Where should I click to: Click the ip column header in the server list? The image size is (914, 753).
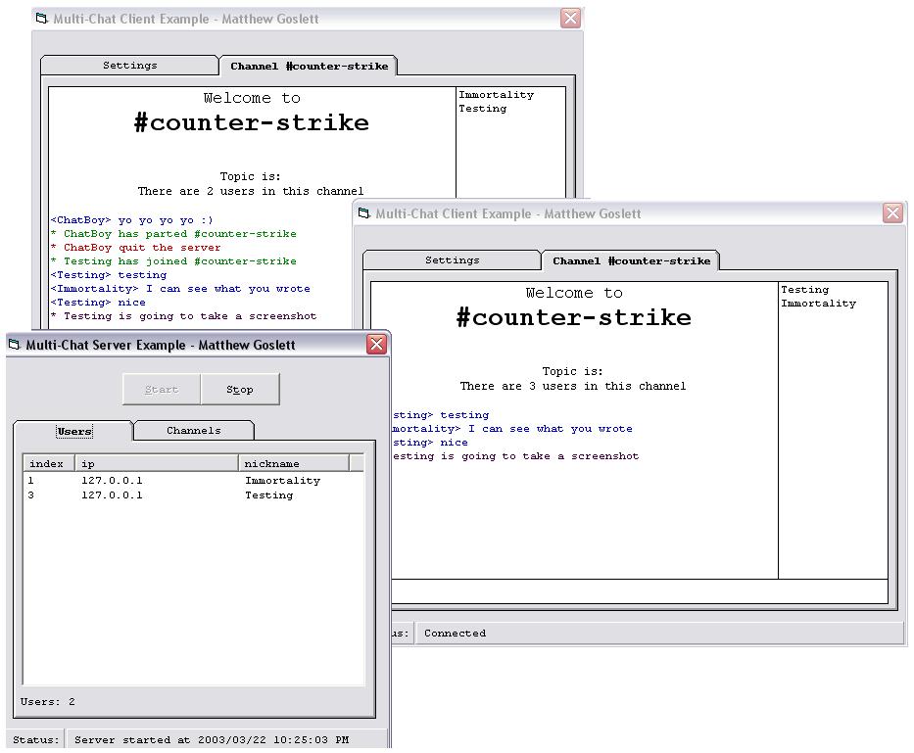tap(157, 463)
